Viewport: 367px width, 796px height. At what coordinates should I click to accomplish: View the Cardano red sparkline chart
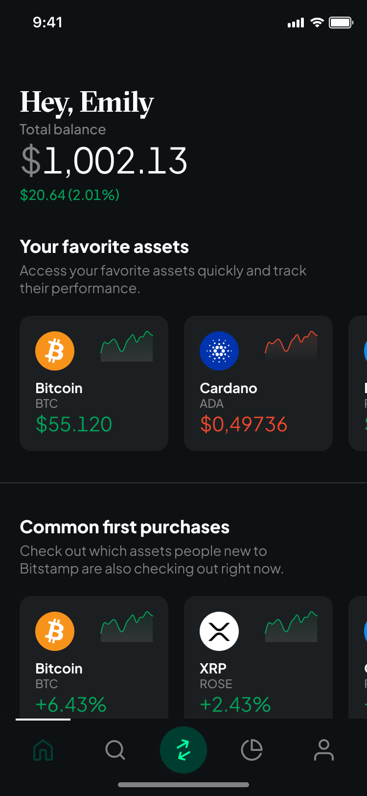pos(291,347)
